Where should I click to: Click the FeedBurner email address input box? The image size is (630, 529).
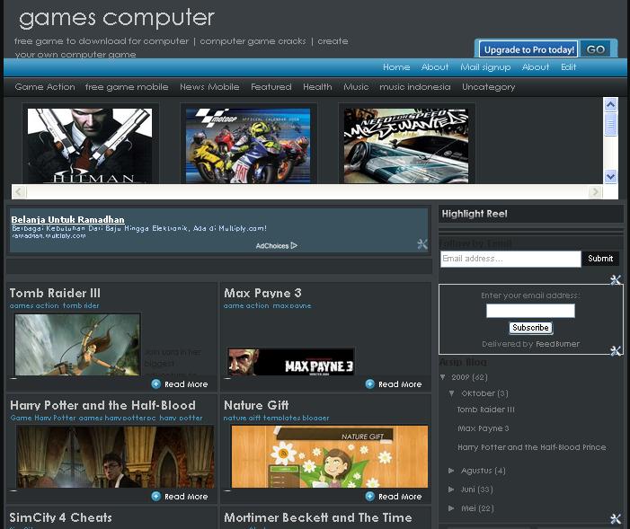tap(530, 311)
